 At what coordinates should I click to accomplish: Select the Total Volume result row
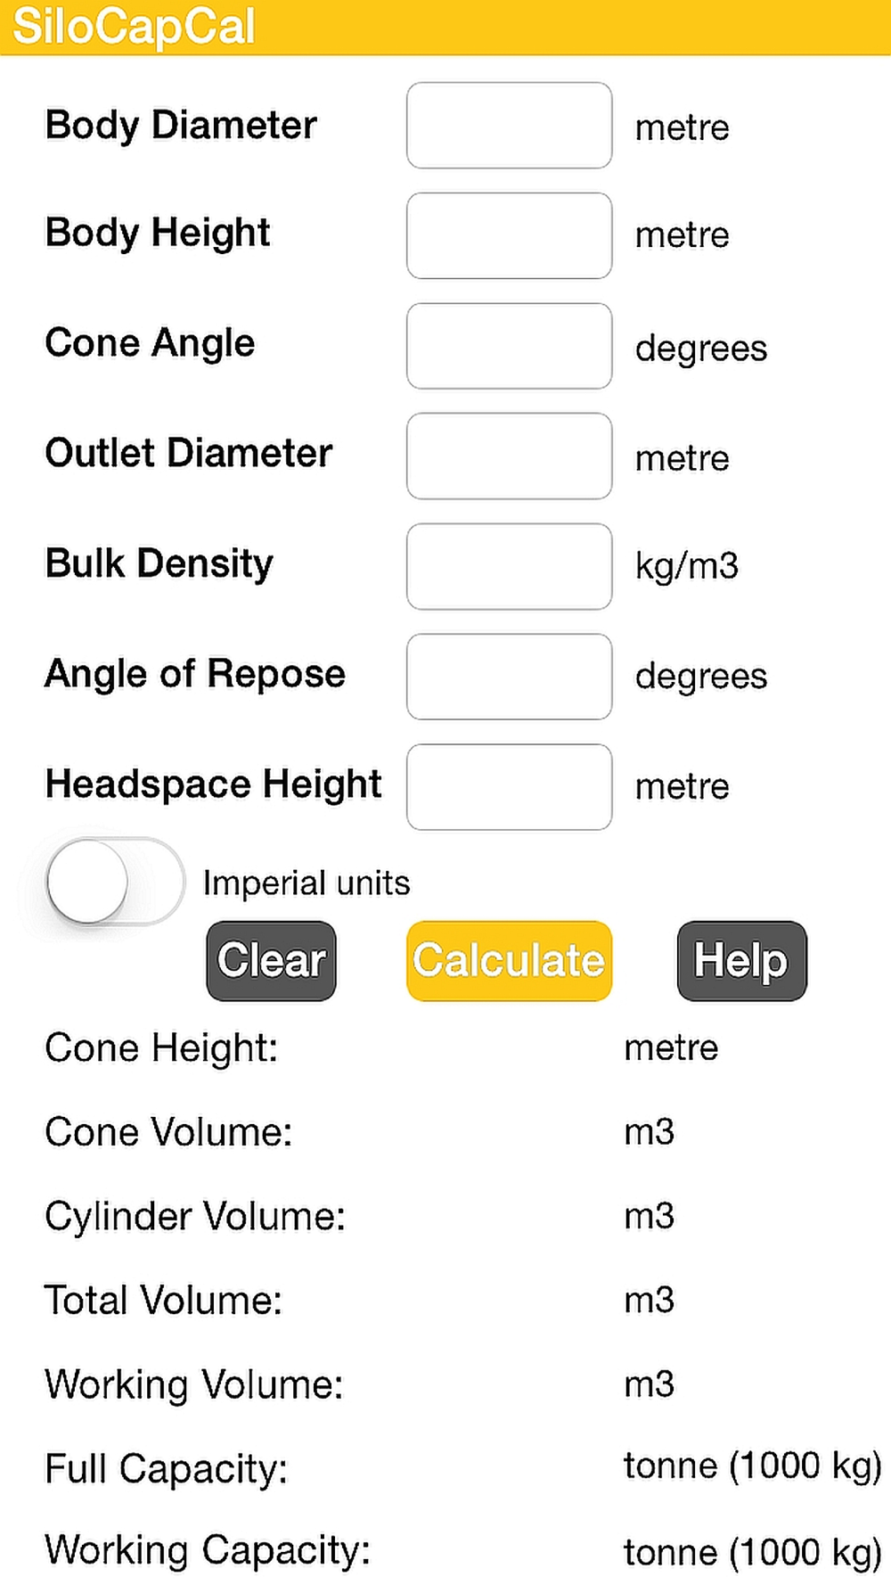click(x=445, y=1301)
